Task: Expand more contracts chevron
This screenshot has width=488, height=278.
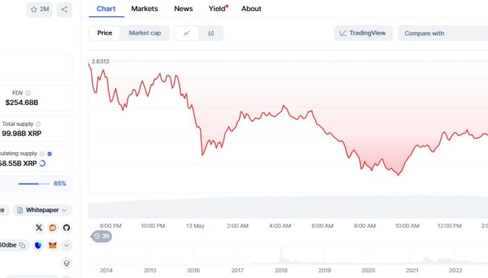Action: coord(67,245)
